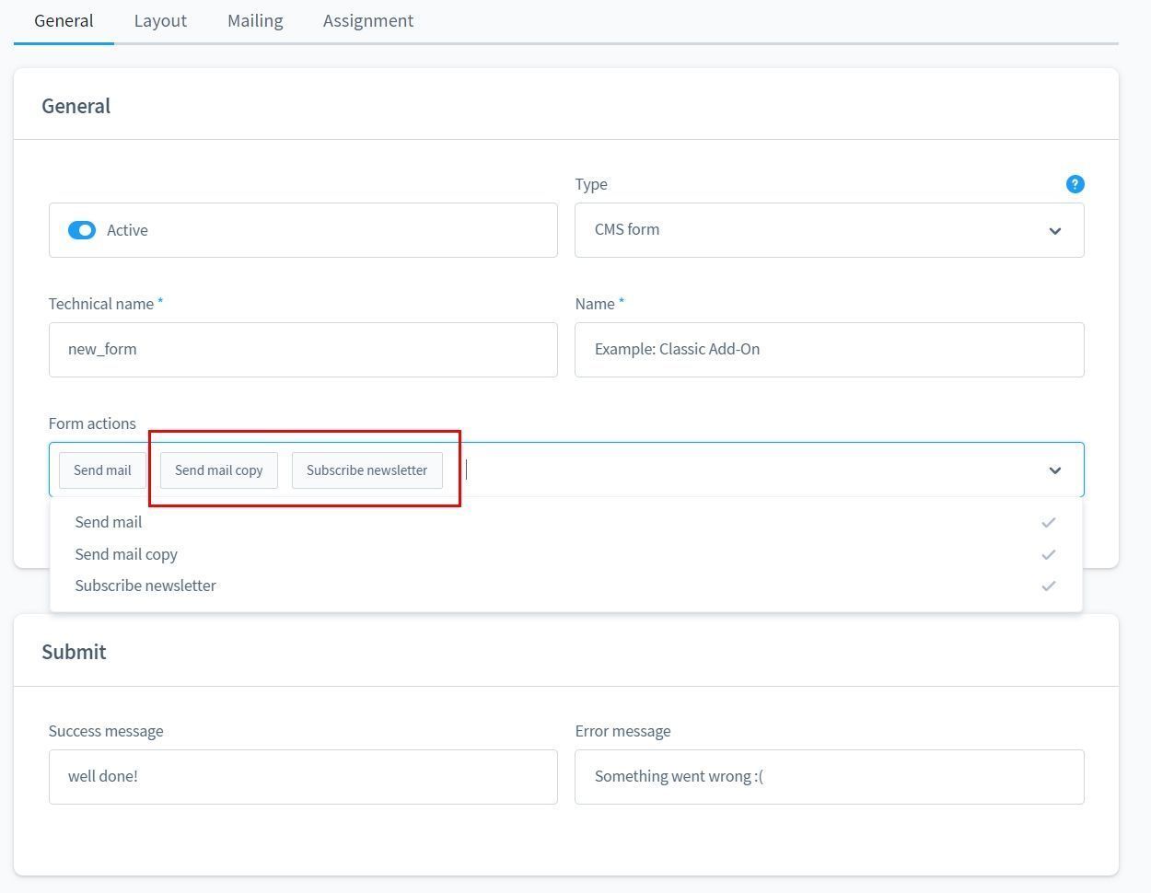Click the Send mail selected tag
Viewport: 1151px width, 893px height.
pos(102,470)
